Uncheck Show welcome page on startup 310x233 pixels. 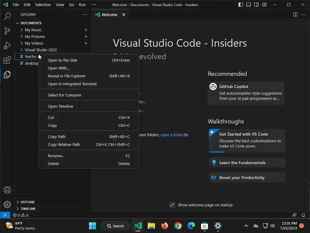tap(172, 205)
